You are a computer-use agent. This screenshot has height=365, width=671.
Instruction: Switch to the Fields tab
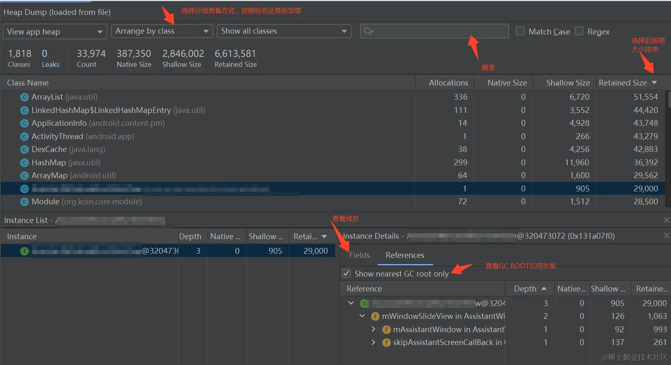point(360,255)
